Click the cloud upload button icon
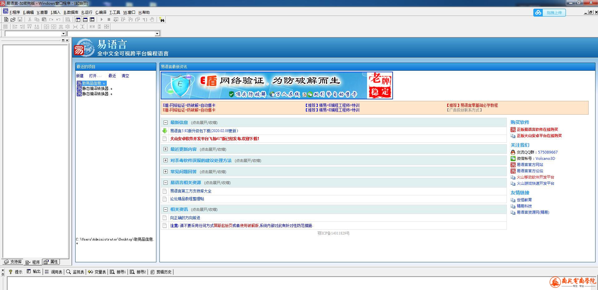The image size is (598, 290). coord(538,12)
